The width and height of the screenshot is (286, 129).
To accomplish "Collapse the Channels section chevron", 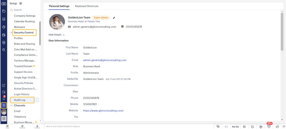I will 11,106.
